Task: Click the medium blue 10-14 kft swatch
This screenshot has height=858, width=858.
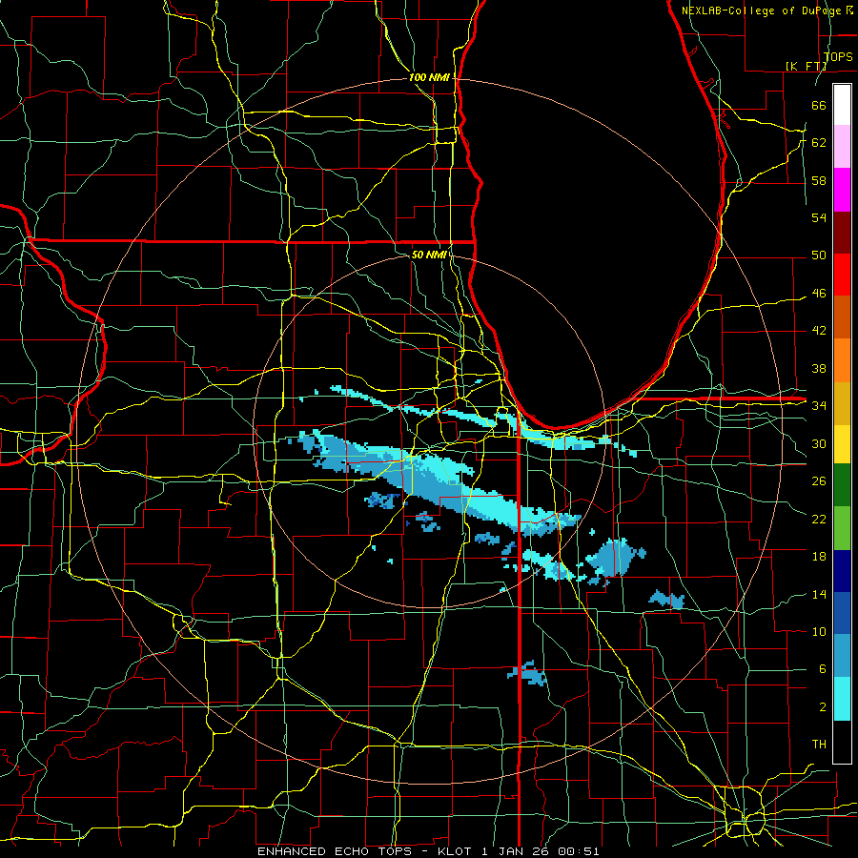Action: pos(842,613)
